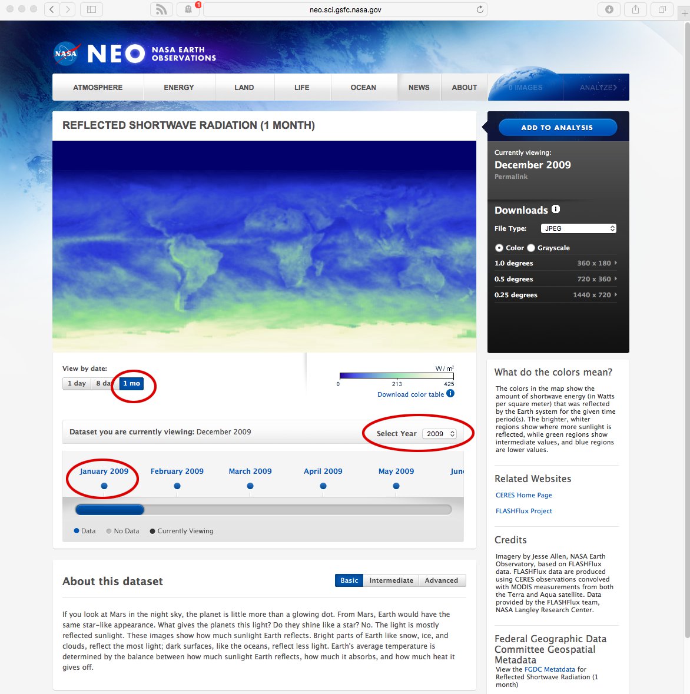Select the Advanced description tab
The width and height of the screenshot is (690, 694).
click(x=442, y=580)
